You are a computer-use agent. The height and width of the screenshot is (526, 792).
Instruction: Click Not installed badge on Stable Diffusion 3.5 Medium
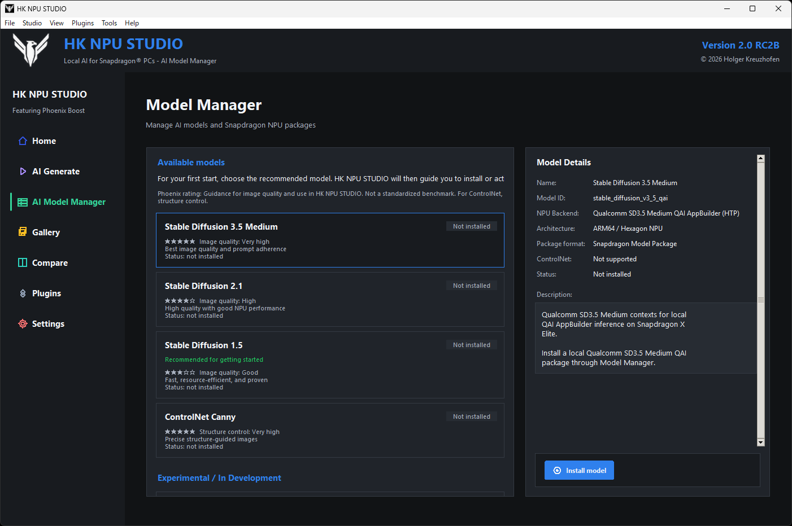pyautogui.click(x=472, y=226)
